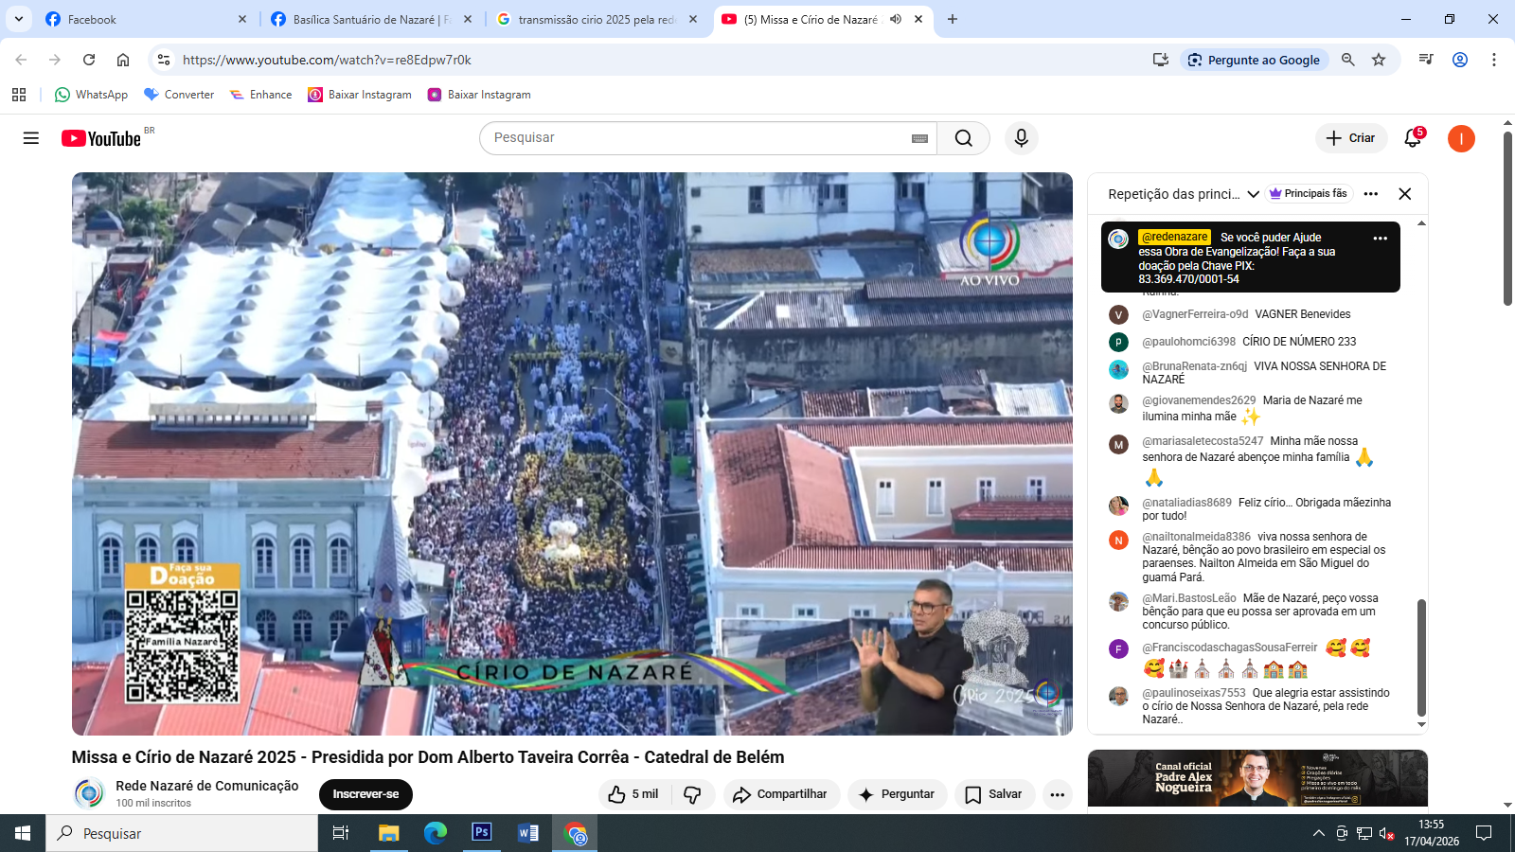Open Photoshop from the Windows taskbar

(482, 833)
